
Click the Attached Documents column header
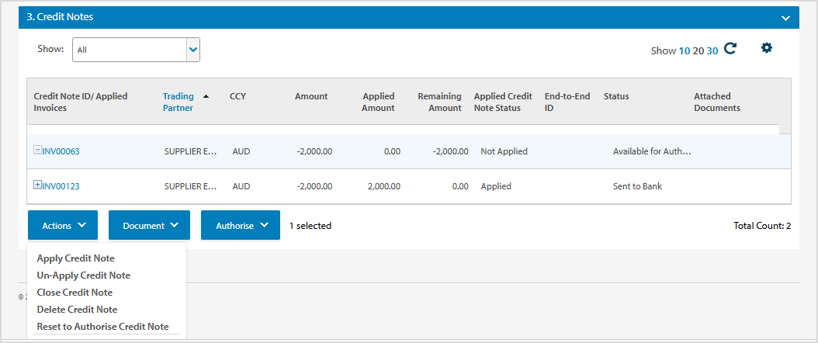tap(717, 102)
